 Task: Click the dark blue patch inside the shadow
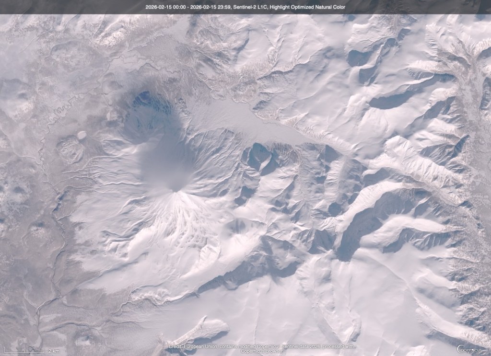click(x=143, y=99)
